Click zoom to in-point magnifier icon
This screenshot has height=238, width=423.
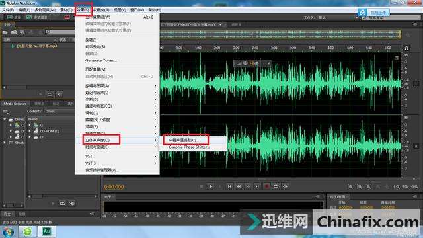(x=397, y=186)
